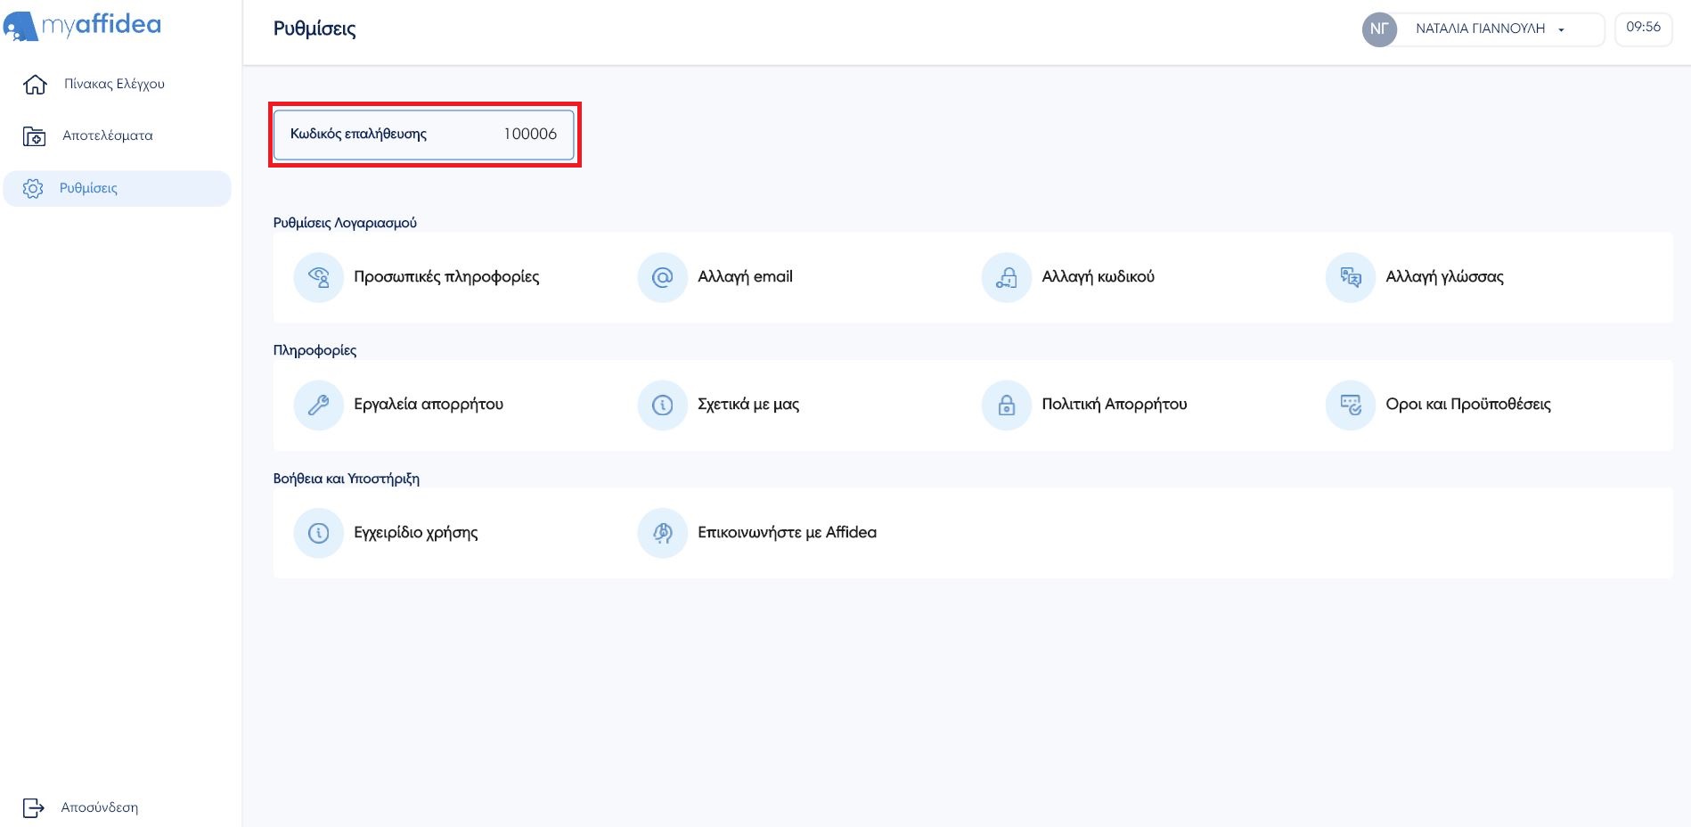
Task: Select Ρυθμίσεις in the sidebar
Action: (x=88, y=188)
